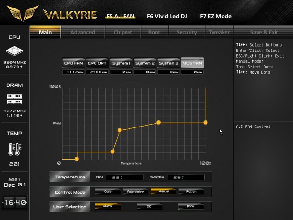Image resolution: width=293 pixels, height=220 pixels.
Task: Click the thermometer TEMP icon
Action: click(x=15, y=149)
